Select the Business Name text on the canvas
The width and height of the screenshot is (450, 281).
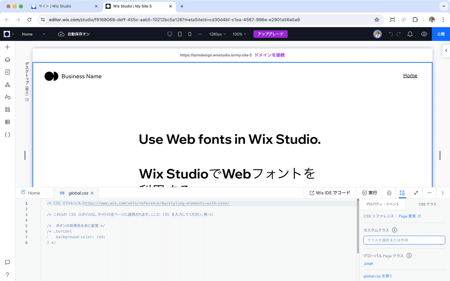pyautogui.click(x=81, y=76)
